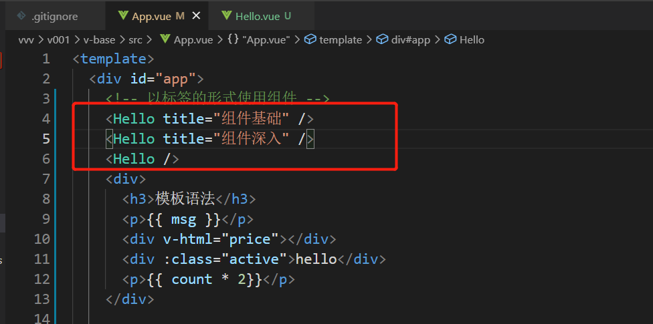Viewport: 653px width, 324px height.
Task: Click the Vue icon in the breadcrumb
Action: [x=165, y=39]
